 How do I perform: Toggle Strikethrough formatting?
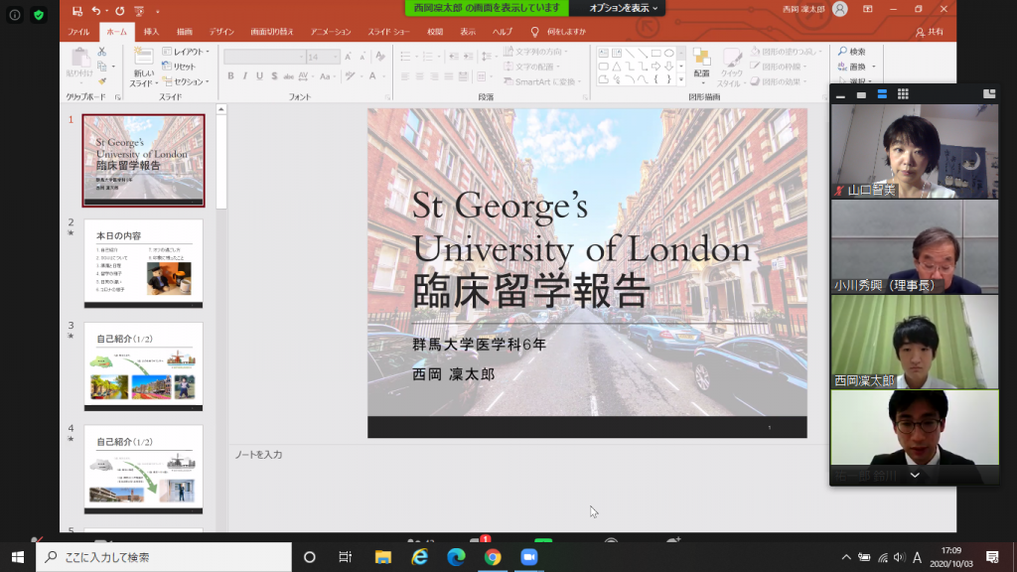tap(289, 76)
